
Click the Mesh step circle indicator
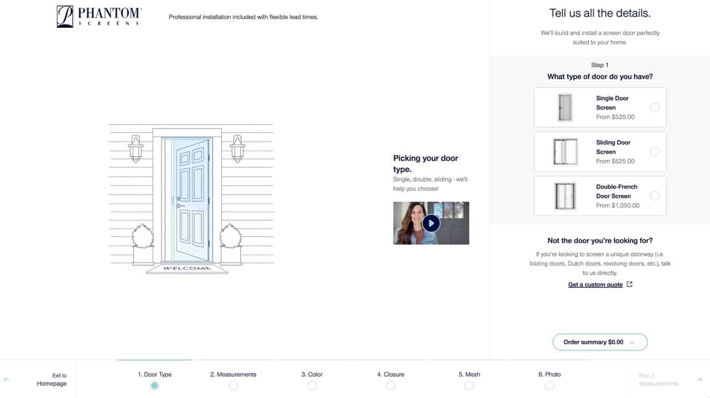tap(469, 385)
